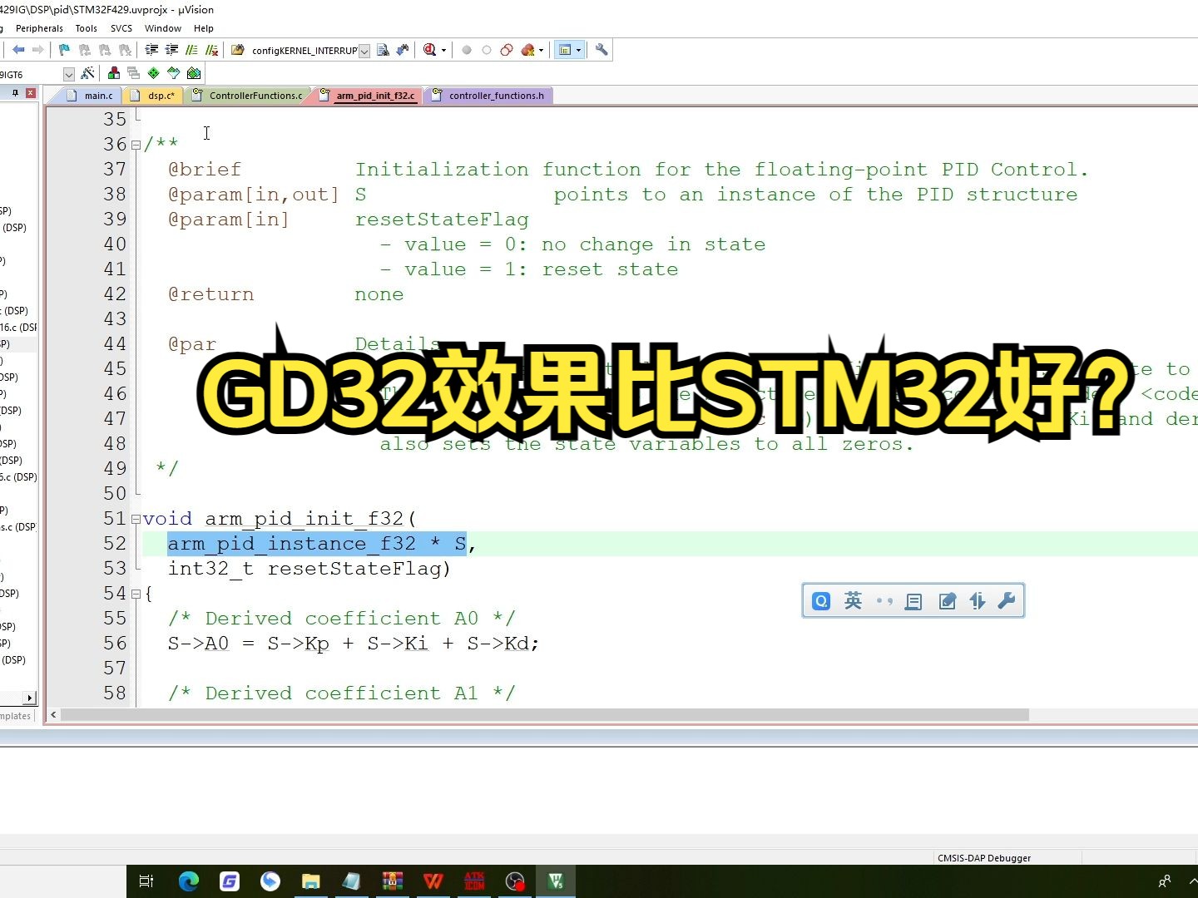This screenshot has height=898, width=1198.
Task: Navigate backwards with the blue arrow
Action: tap(18, 50)
